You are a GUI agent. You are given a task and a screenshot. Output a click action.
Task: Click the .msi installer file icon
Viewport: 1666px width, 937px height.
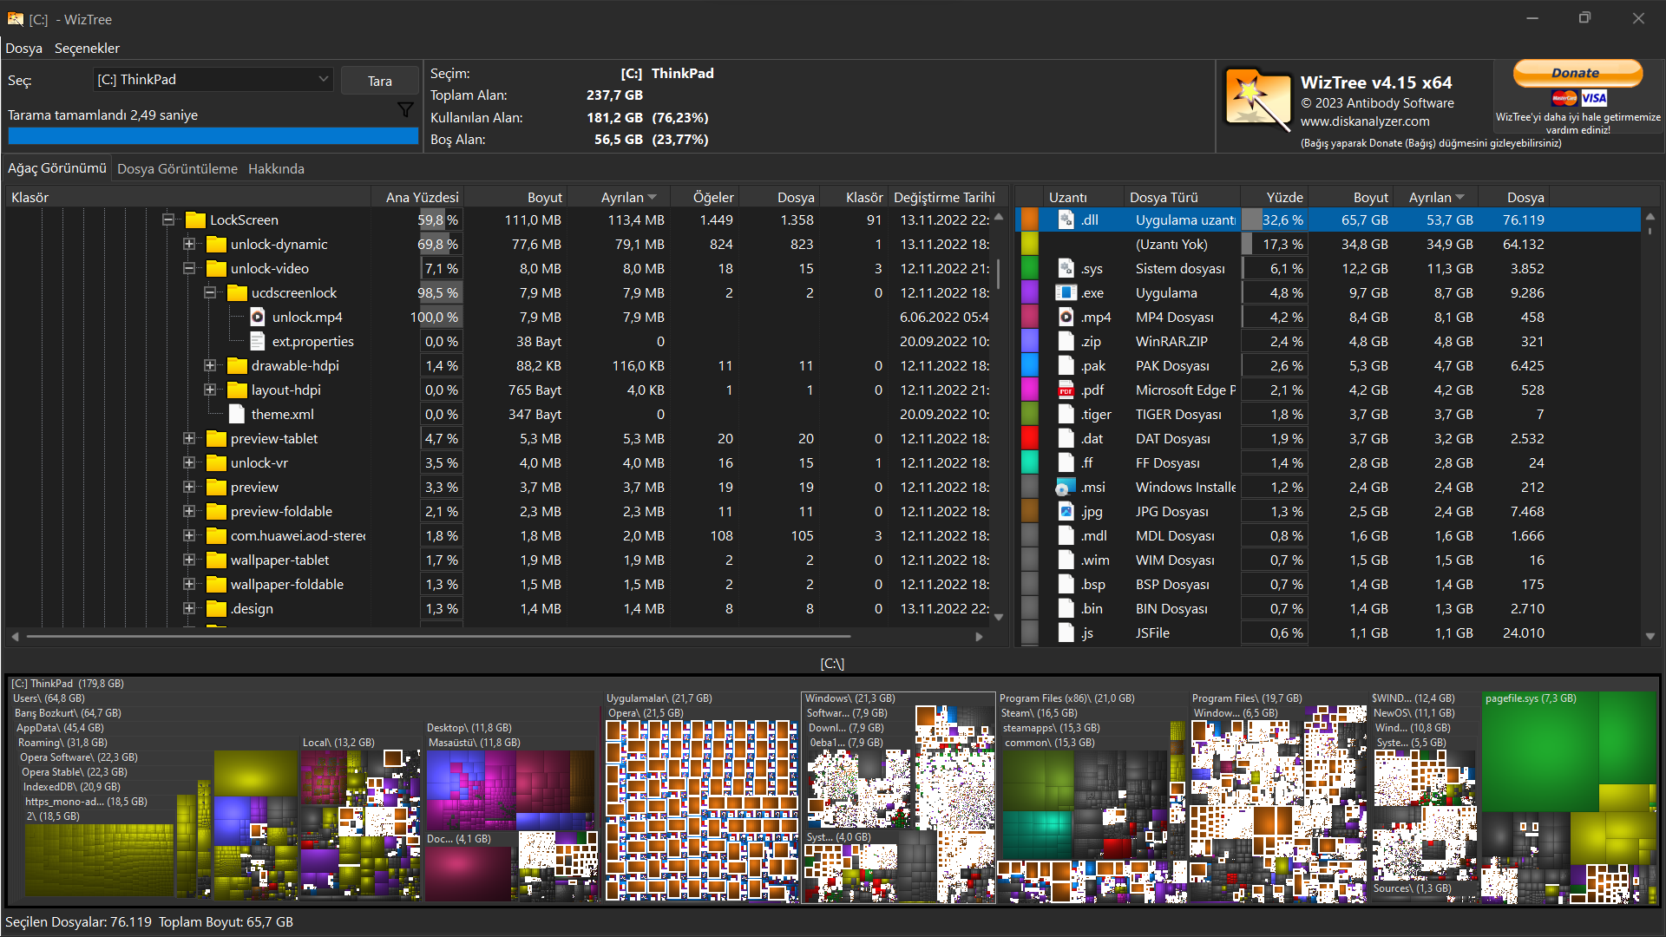tap(1066, 488)
